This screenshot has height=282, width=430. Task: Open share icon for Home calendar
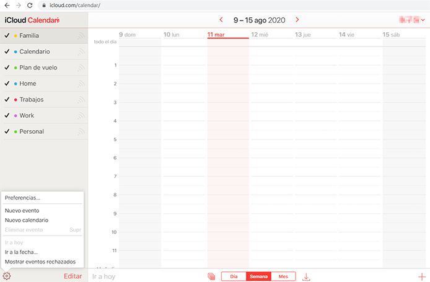pyautogui.click(x=81, y=84)
